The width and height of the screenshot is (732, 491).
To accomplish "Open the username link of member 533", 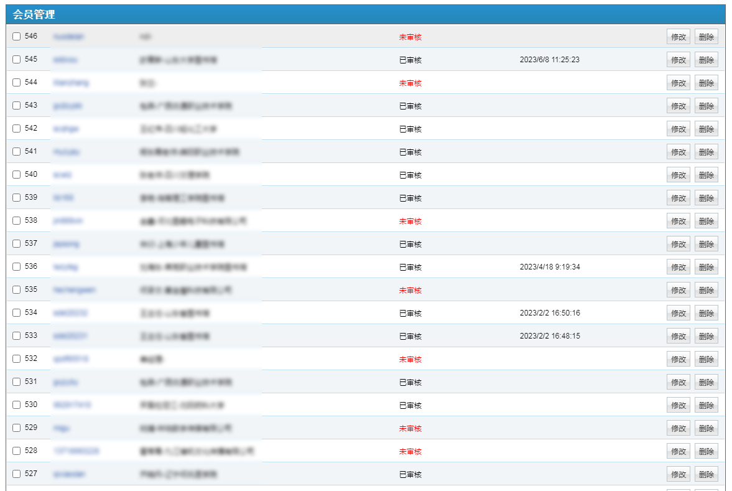I will tap(70, 336).
